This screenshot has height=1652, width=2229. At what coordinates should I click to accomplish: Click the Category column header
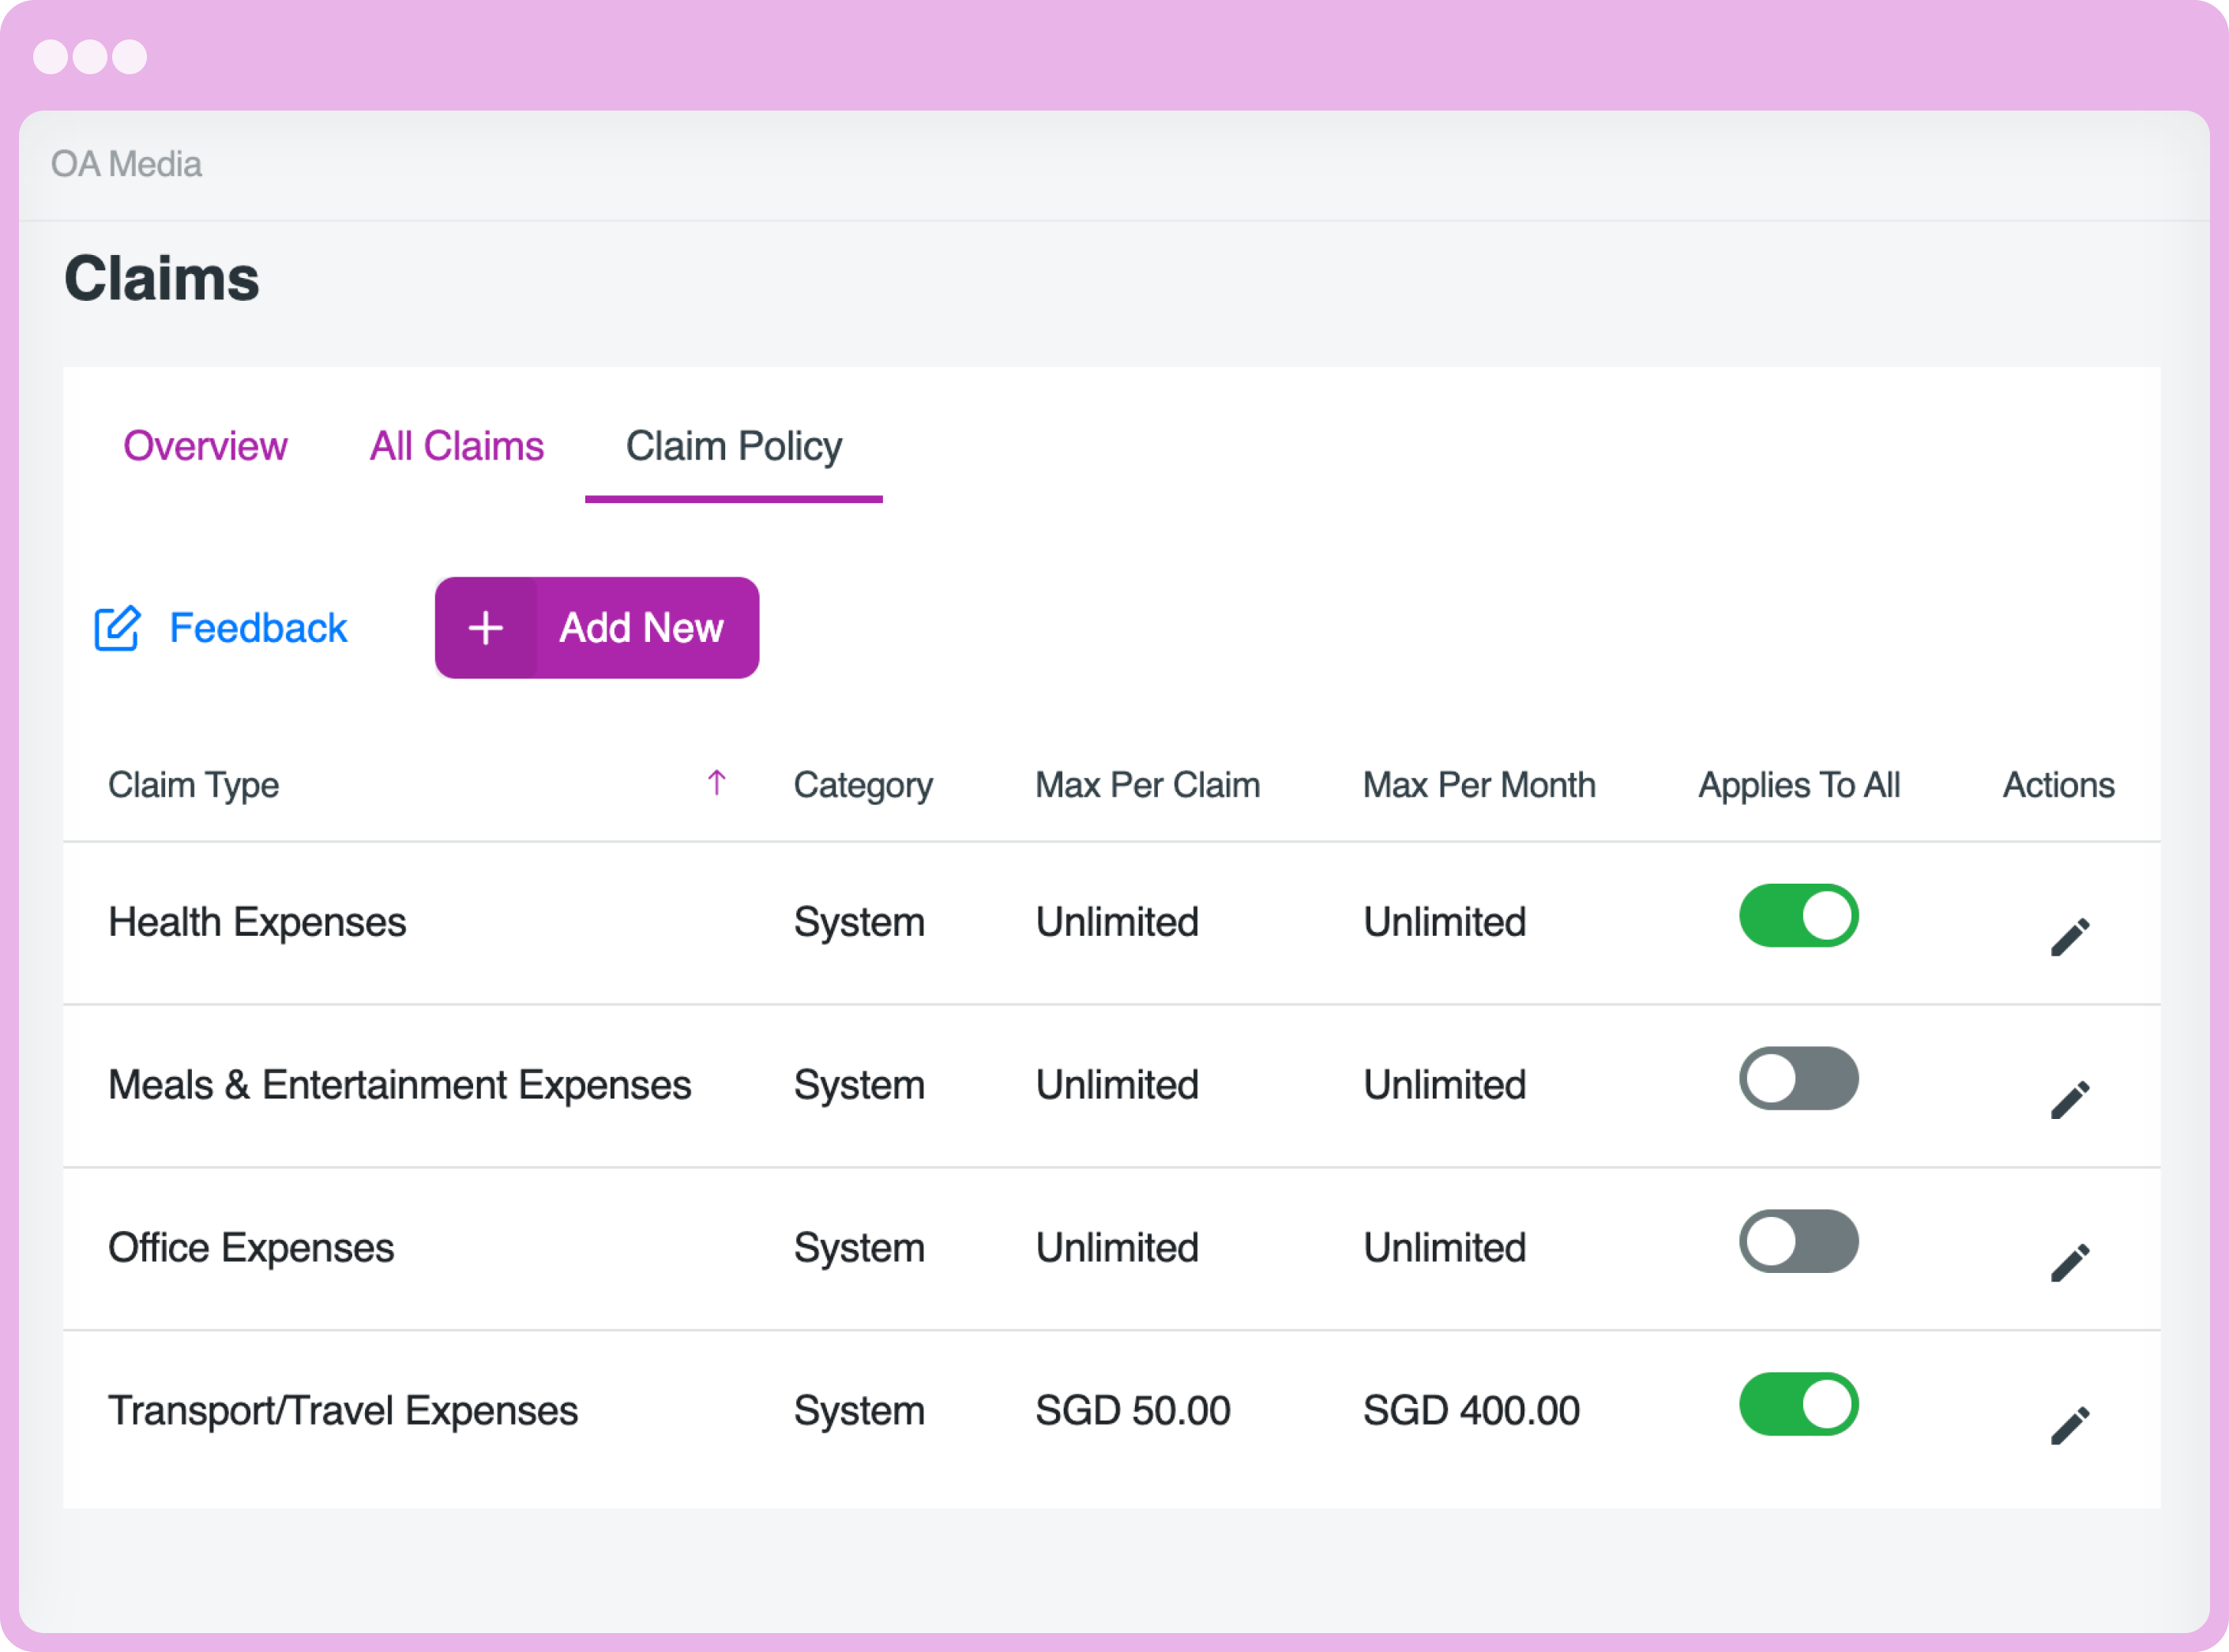pyautogui.click(x=862, y=786)
